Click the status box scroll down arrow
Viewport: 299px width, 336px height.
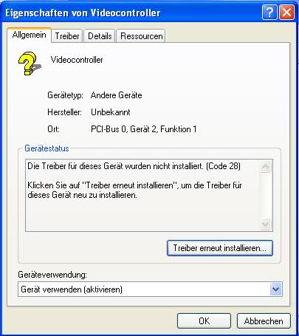coord(266,224)
